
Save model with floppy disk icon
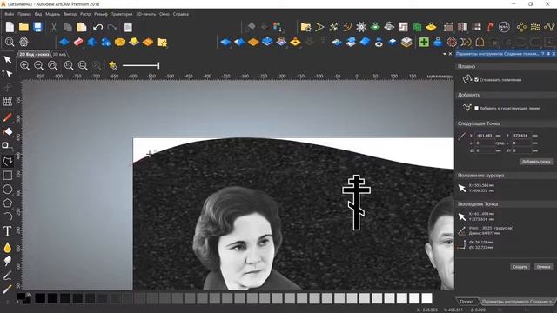tap(37, 27)
